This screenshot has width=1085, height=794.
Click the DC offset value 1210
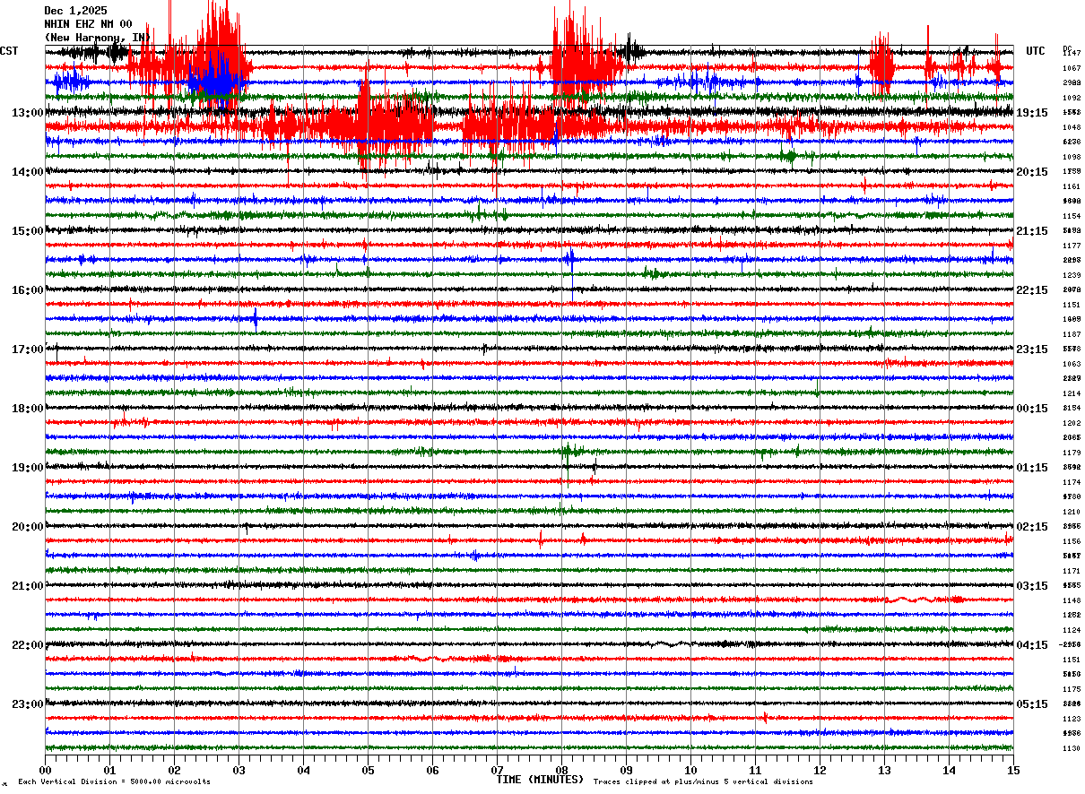1072,512
